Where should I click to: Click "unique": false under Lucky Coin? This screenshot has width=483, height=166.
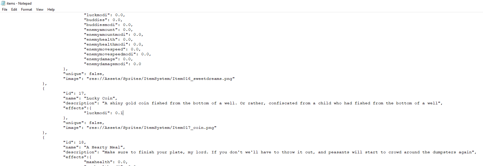click(84, 123)
